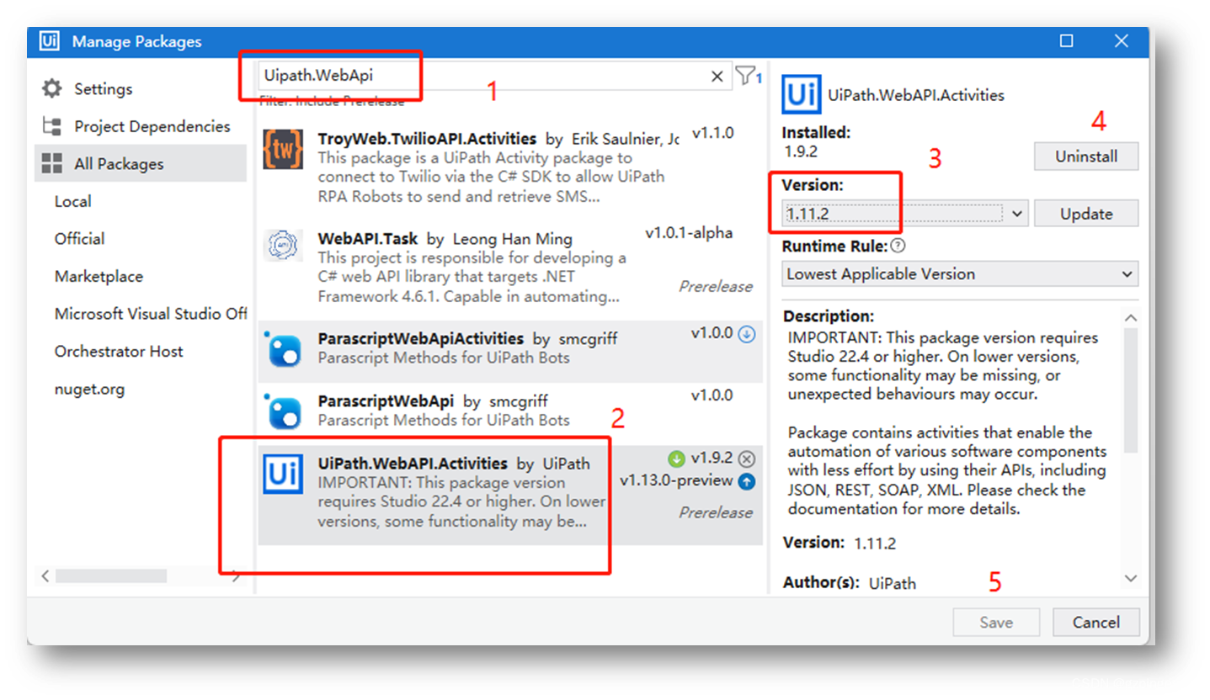
Task: Select the Local feed
Action: click(x=73, y=202)
